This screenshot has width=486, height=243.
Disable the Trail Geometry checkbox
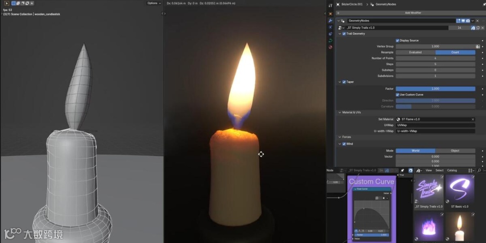coord(344,34)
